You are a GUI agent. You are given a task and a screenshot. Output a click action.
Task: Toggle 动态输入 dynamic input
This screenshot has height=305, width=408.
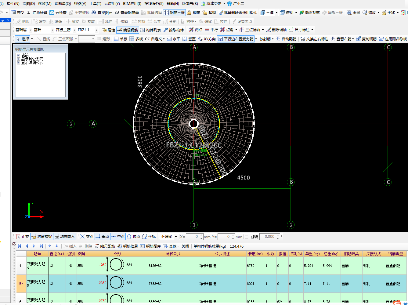point(64,236)
